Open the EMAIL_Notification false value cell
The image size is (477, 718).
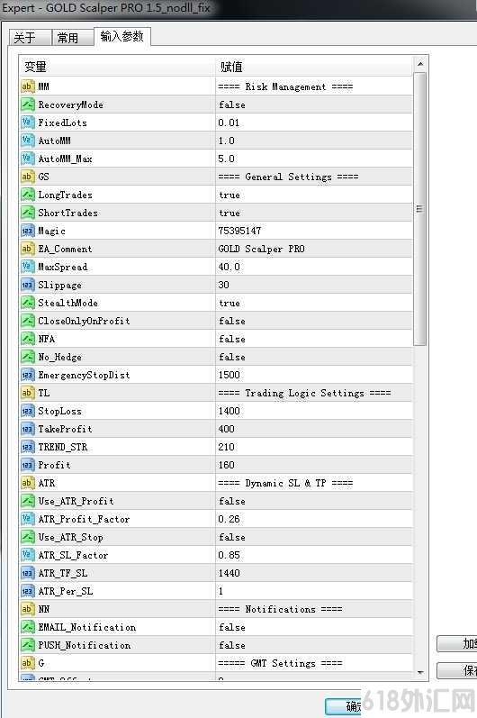point(314,627)
